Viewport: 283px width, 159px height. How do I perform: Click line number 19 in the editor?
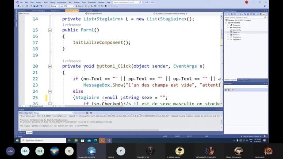35,55
